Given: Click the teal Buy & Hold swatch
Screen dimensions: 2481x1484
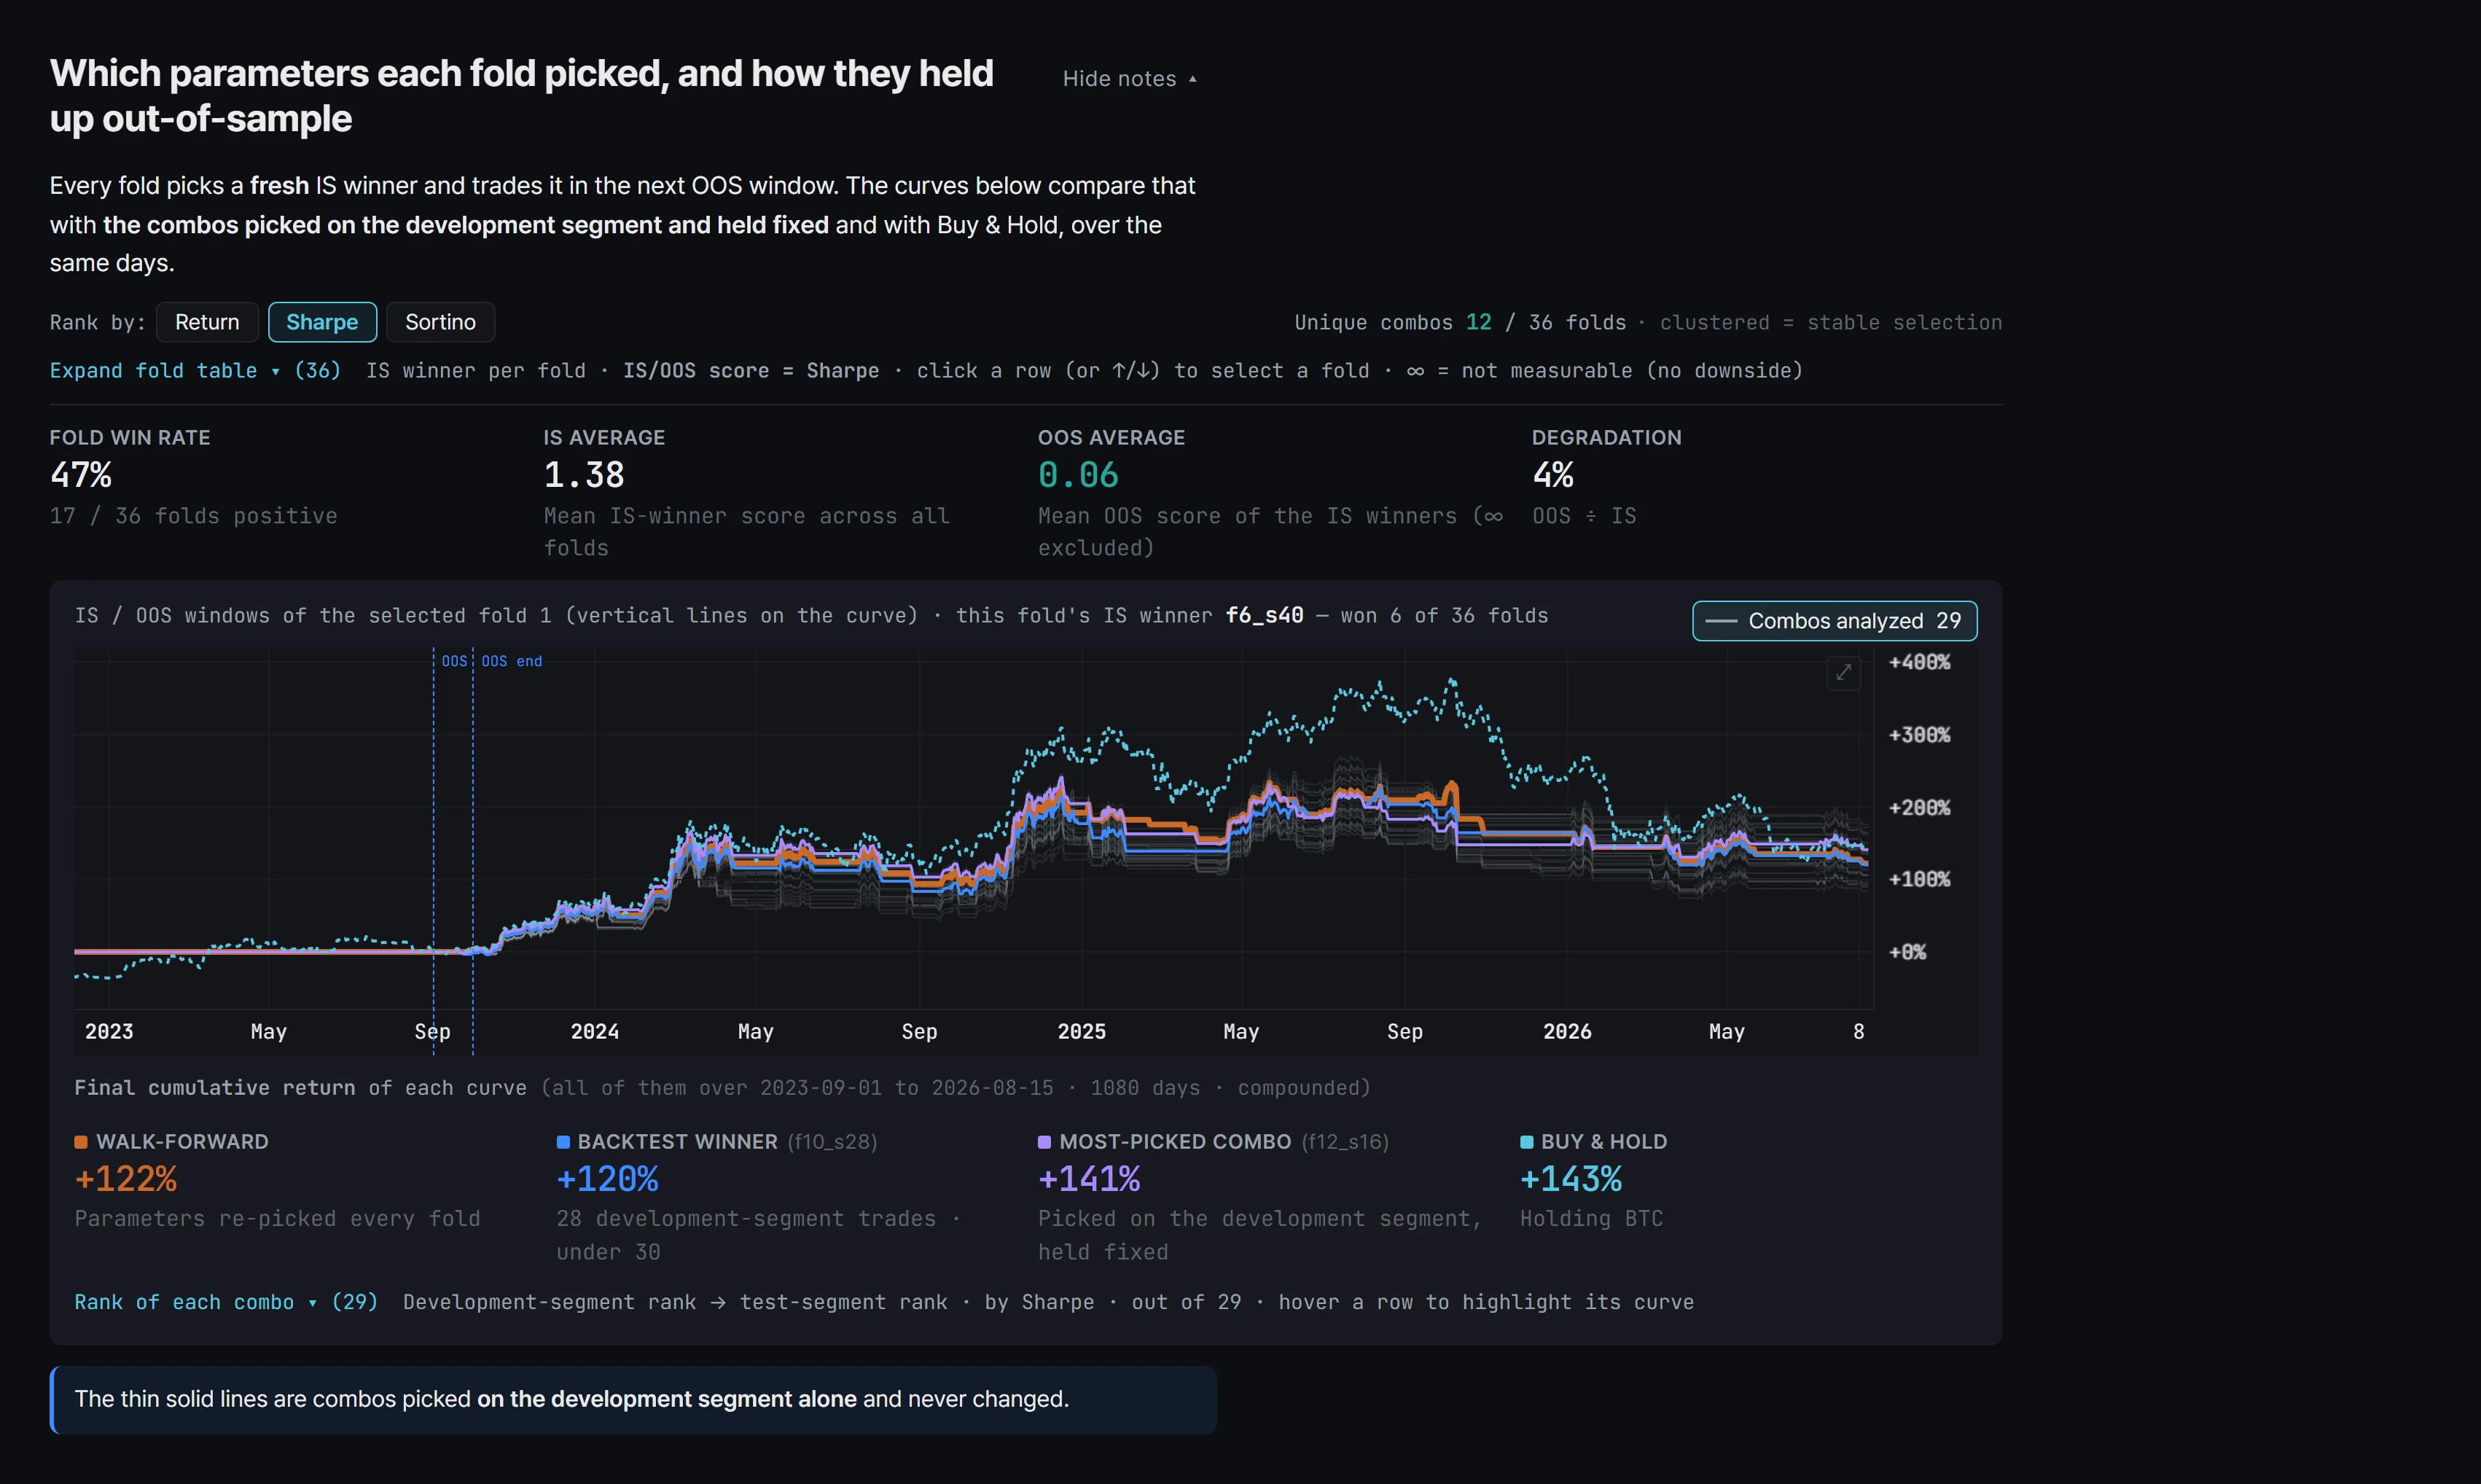Looking at the screenshot, I should pos(1526,1142).
